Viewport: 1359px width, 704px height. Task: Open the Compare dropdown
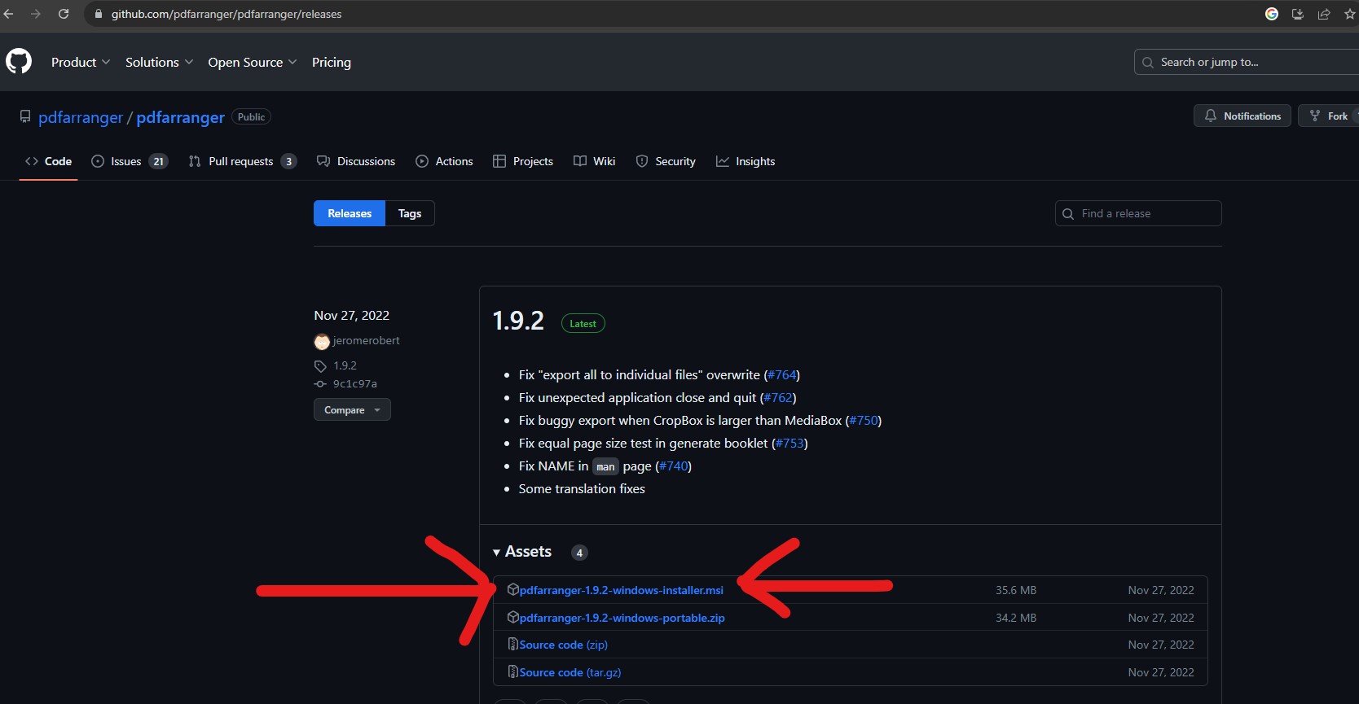pyautogui.click(x=352, y=409)
